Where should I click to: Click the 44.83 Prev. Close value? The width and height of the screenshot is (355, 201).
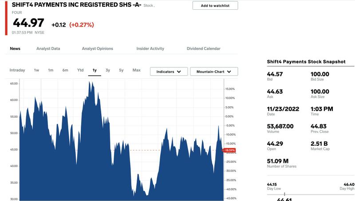click(x=319, y=126)
